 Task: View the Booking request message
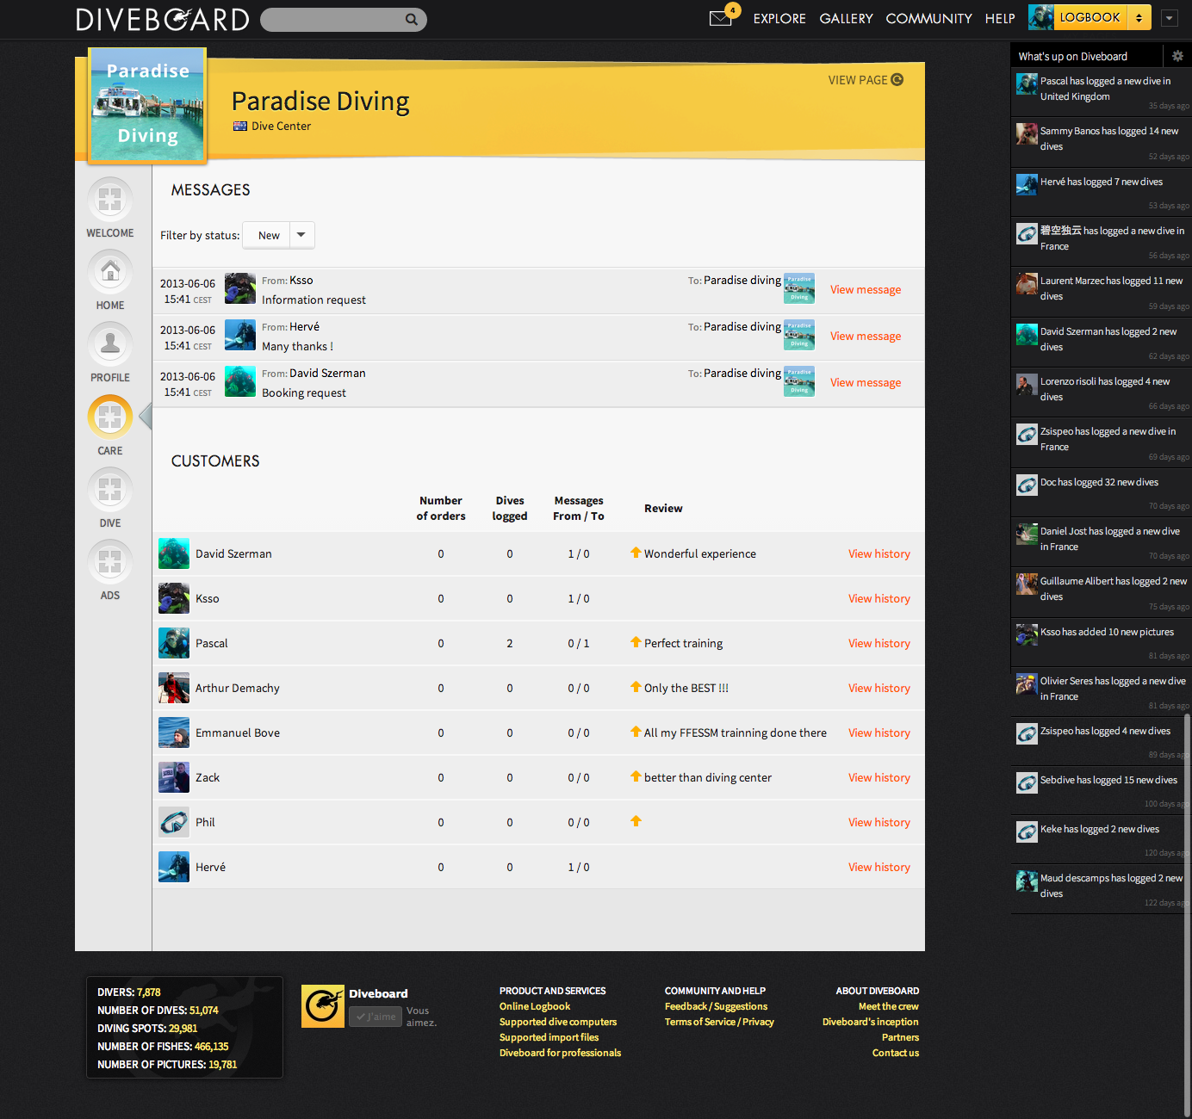[866, 382]
